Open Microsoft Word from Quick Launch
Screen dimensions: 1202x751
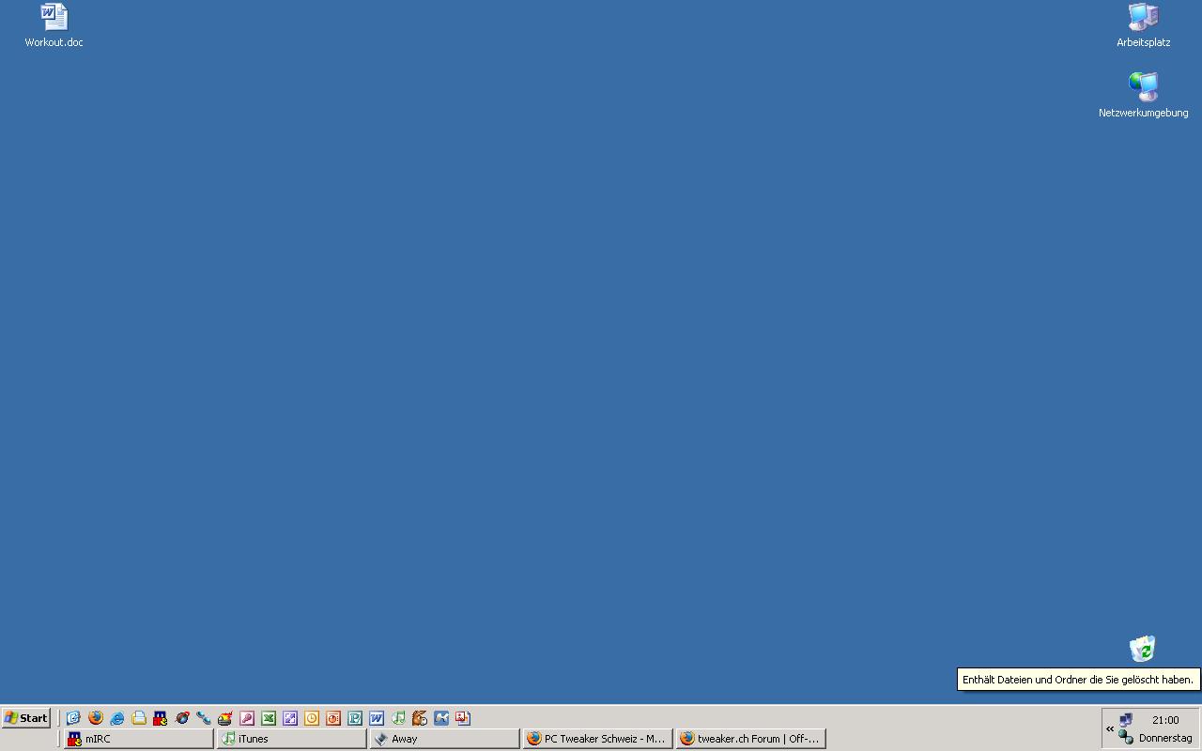click(377, 718)
